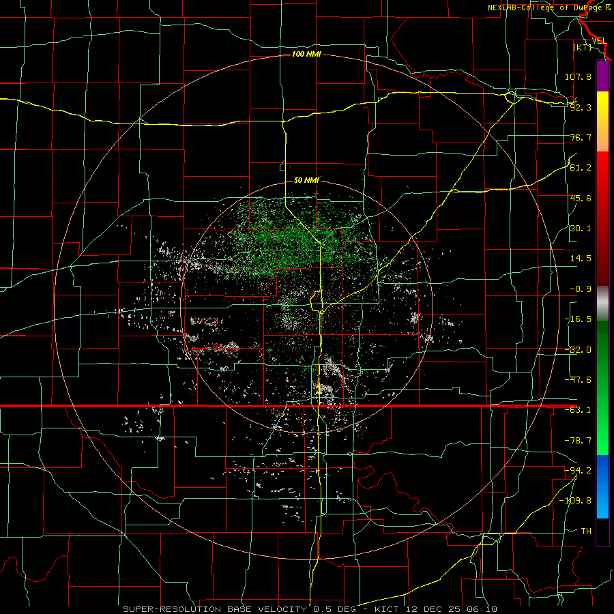Click the TH legend label
The image size is (614, 614).
click(586, 531)
